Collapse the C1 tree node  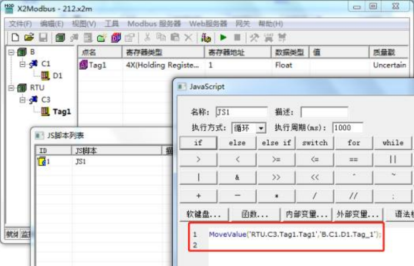click(23, 64)
